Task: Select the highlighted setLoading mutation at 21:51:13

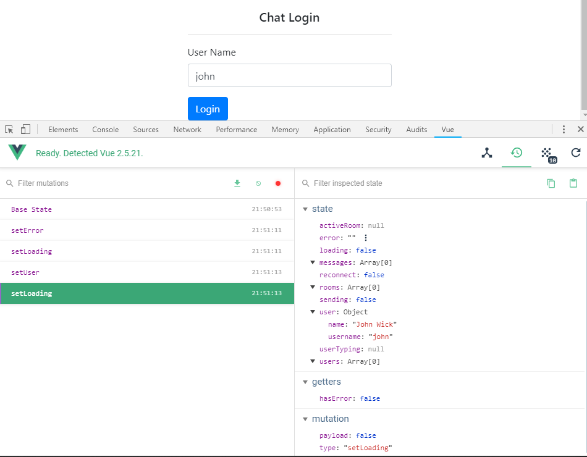Action: tap(147, 293)
